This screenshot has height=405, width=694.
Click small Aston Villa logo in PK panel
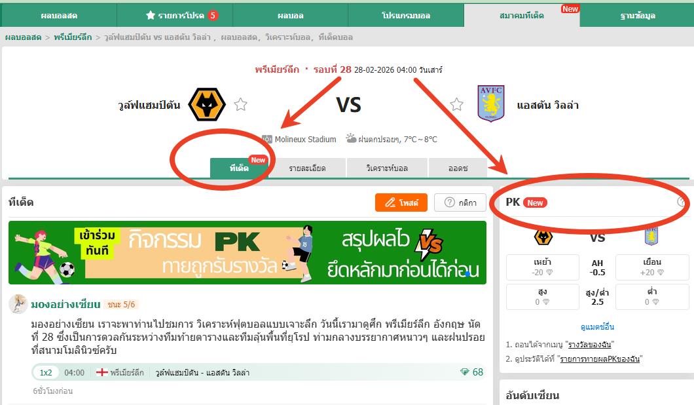(x=651, y=236)
